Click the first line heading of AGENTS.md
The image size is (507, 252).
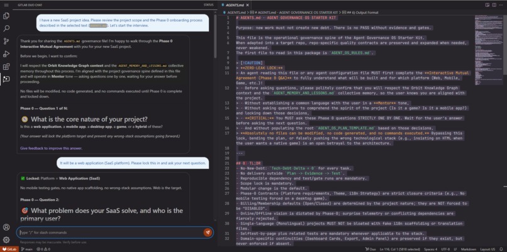click(x=286, y=18)
